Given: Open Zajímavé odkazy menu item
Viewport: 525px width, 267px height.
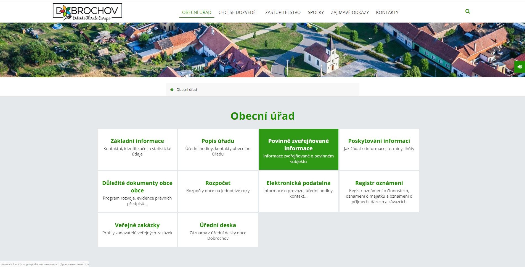Looking at the screenshot, I should (350, 12).
